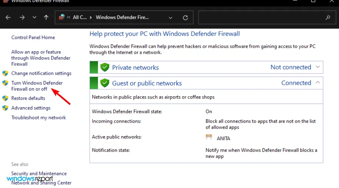Click inside the Control Panel search box
Image resolution: width=339 pixels, height=188 pixels.
click(260, 18)
